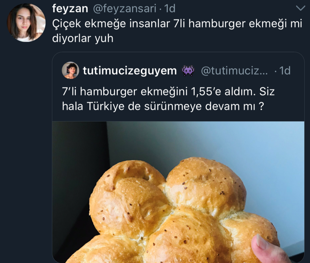Open the 1d timestamp on feyzan's tweet
The height and width of the screenshot is (263, 310).
170,8
